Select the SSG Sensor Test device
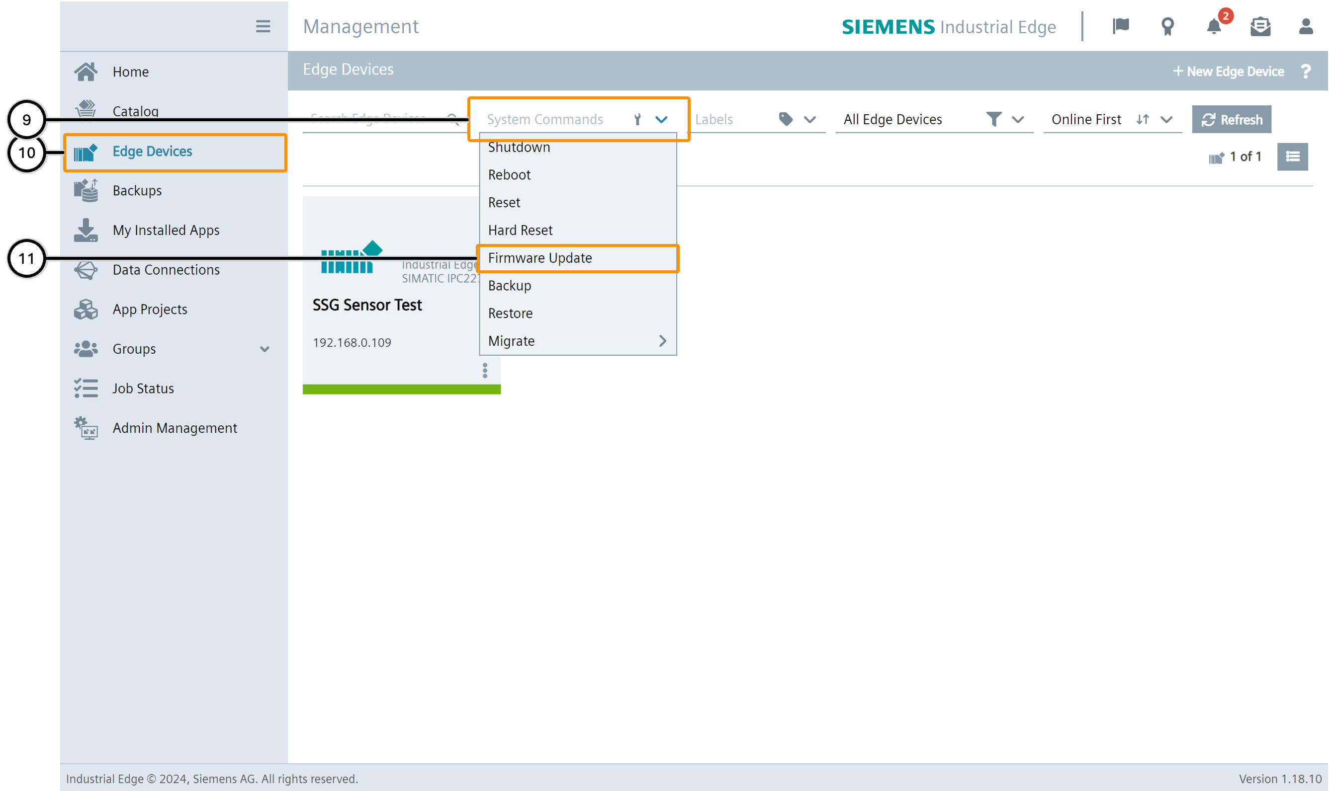Viewport: 1330px width, 791px height. pyautogui.click(x=367, y=305)
